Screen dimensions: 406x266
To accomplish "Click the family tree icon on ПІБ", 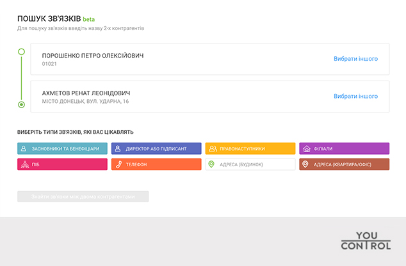I will tap(25, 164).
